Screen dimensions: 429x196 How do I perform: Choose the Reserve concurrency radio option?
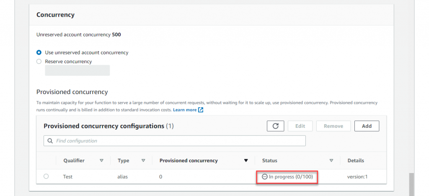(x=39, y=61)
